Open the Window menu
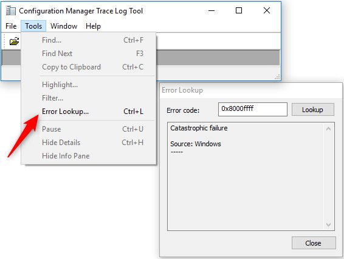The height and width of the screenshot is (259, 344). (x=64, y=26)
